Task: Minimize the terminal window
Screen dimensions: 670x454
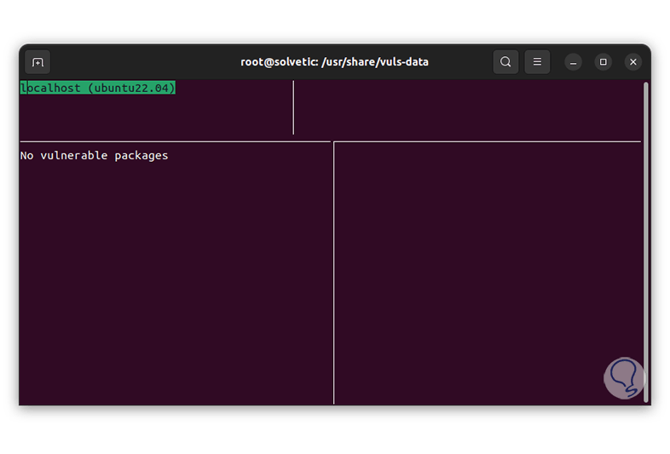Action: coord(574,62)
